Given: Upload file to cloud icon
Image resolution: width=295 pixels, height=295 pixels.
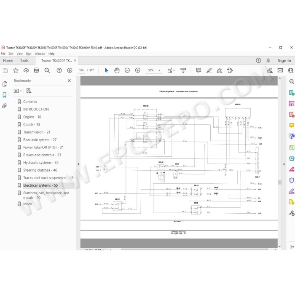Looking at the screenshot, I should click(26, 70).
